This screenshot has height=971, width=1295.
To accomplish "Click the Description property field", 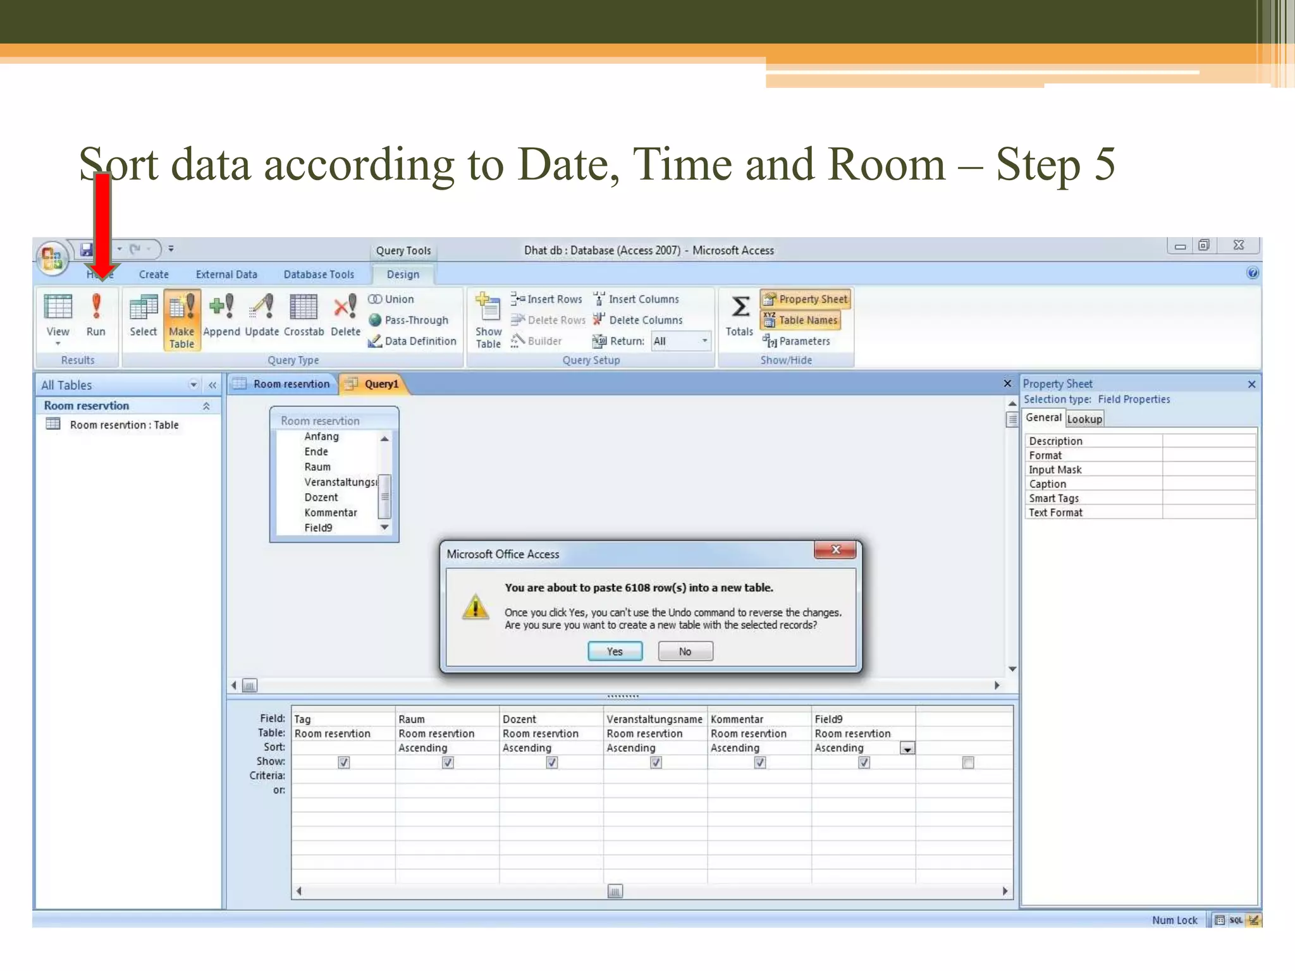I will 1209,441.
